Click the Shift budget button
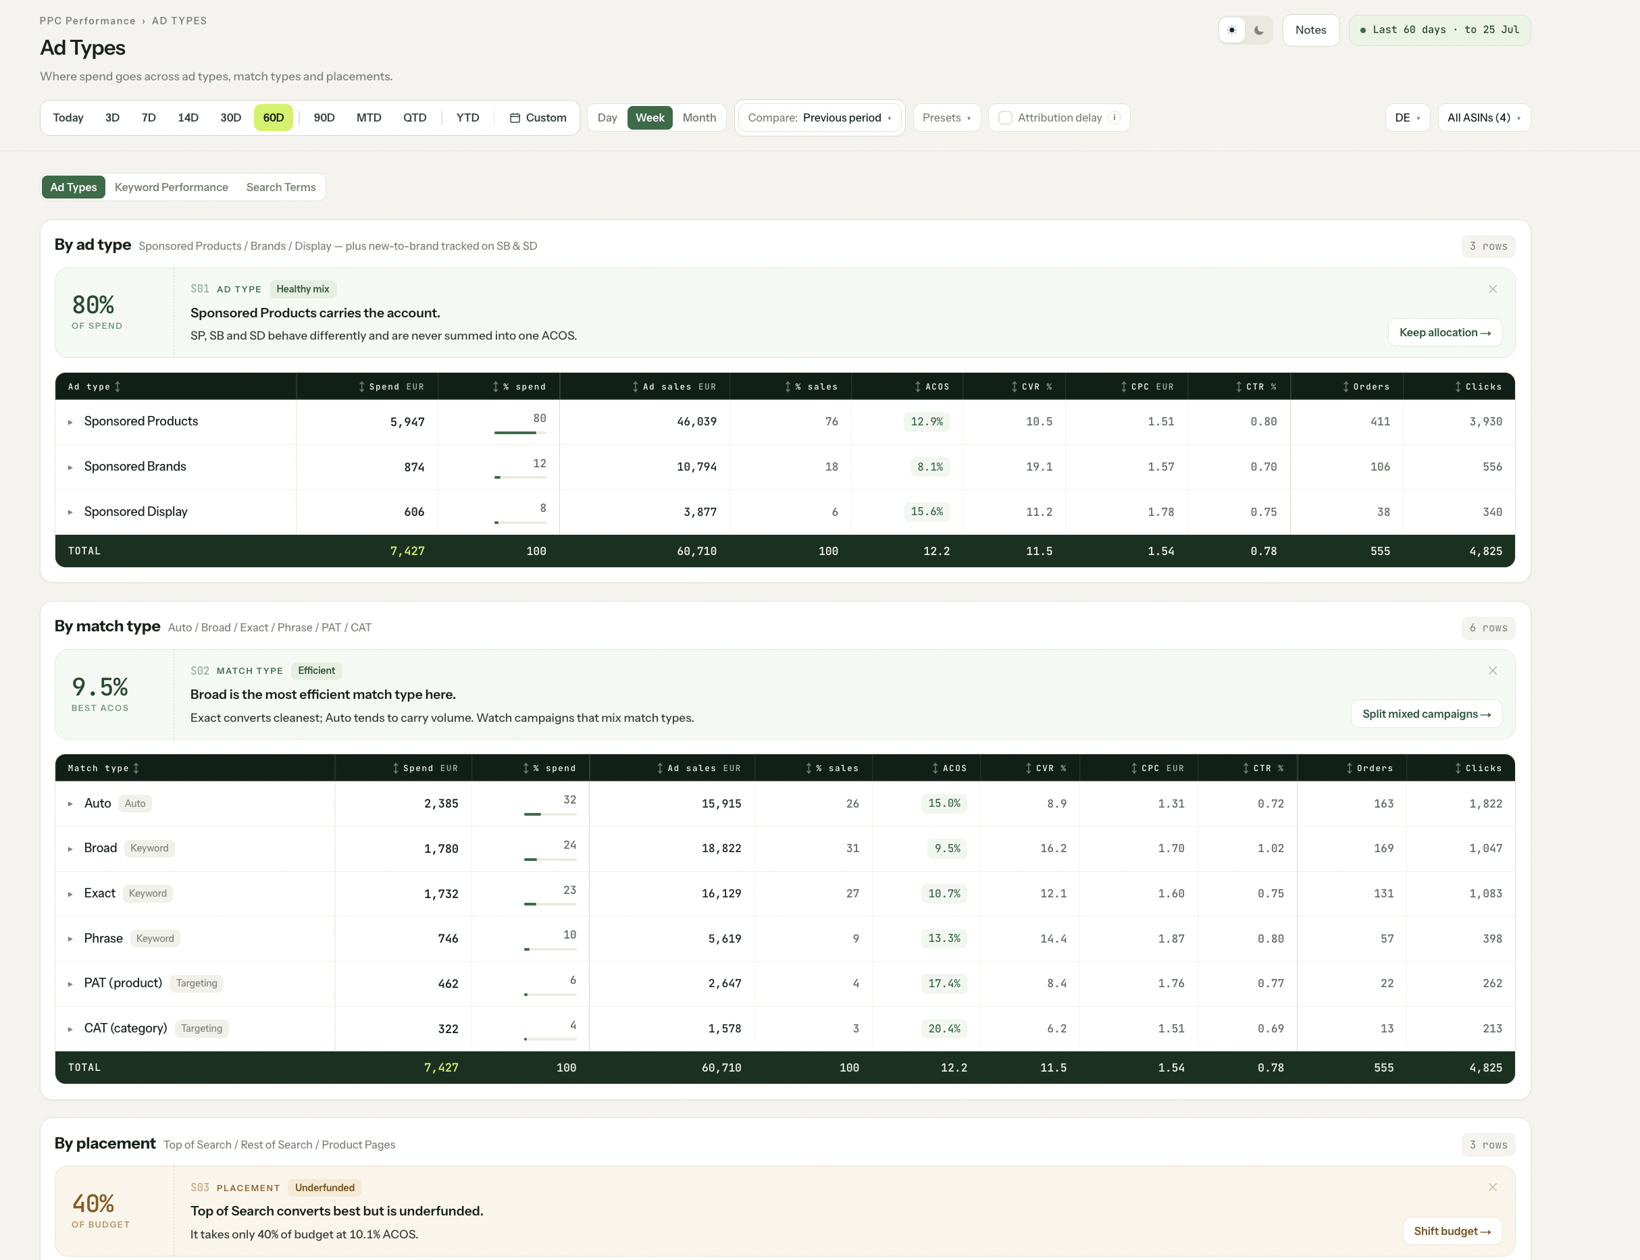 [x=1452, y=1231]
